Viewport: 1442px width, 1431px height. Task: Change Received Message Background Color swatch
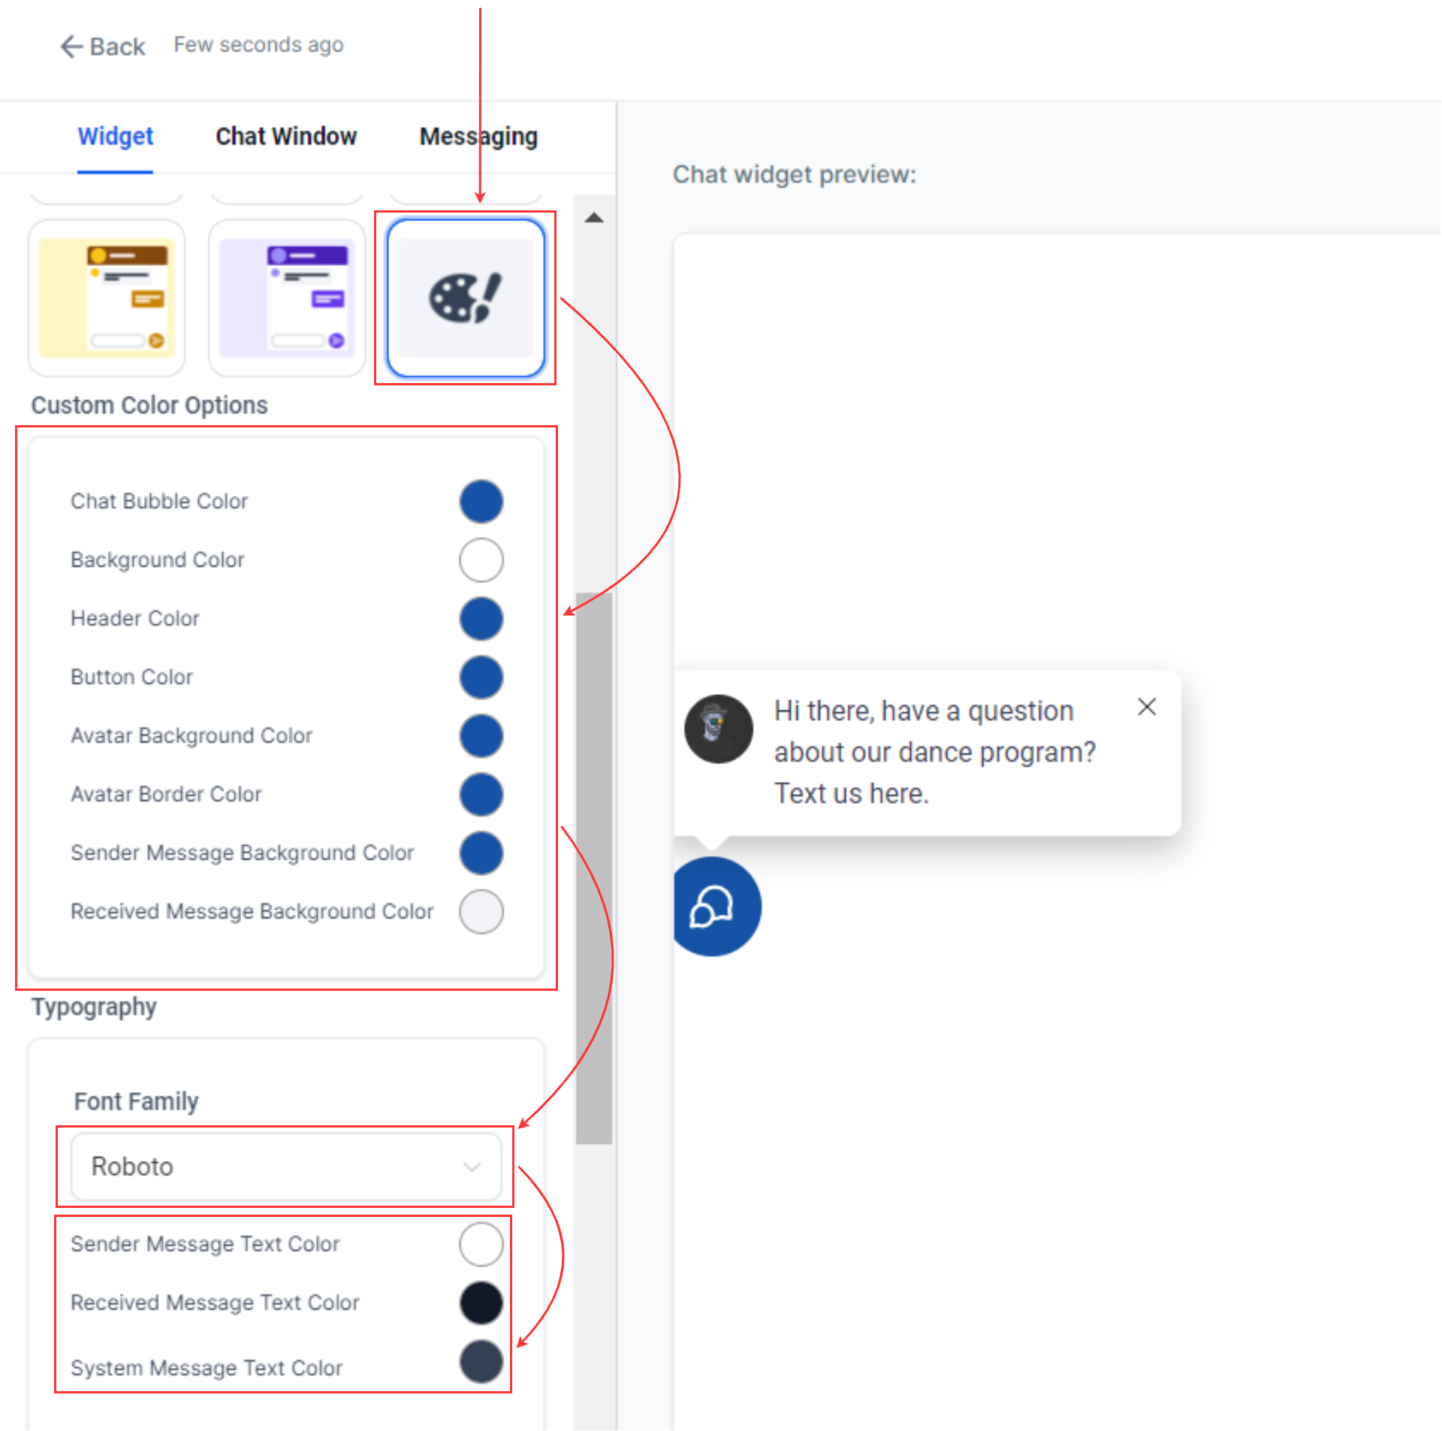click(x=481, y=911)
